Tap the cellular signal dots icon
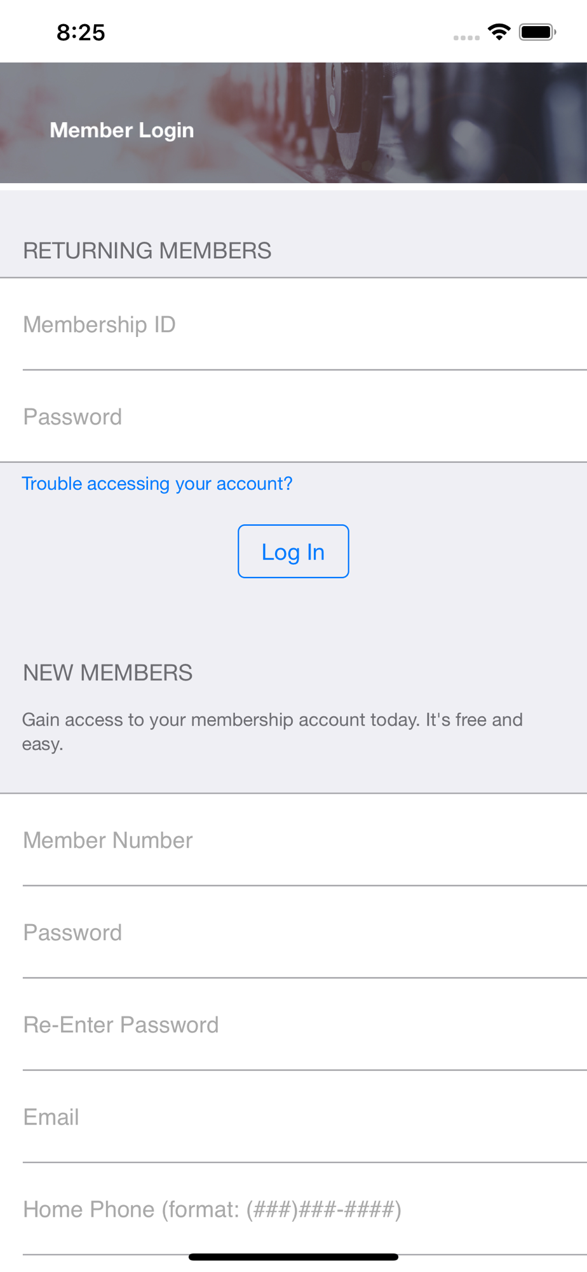The height and width of the screenshot is (1272, 587). click(x=466, y=38)
